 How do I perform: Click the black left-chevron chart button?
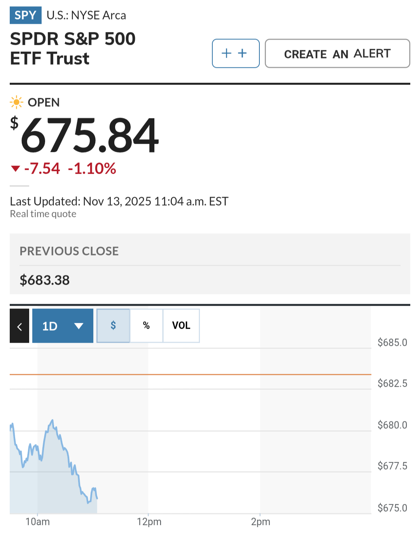[x=19, y=326]
